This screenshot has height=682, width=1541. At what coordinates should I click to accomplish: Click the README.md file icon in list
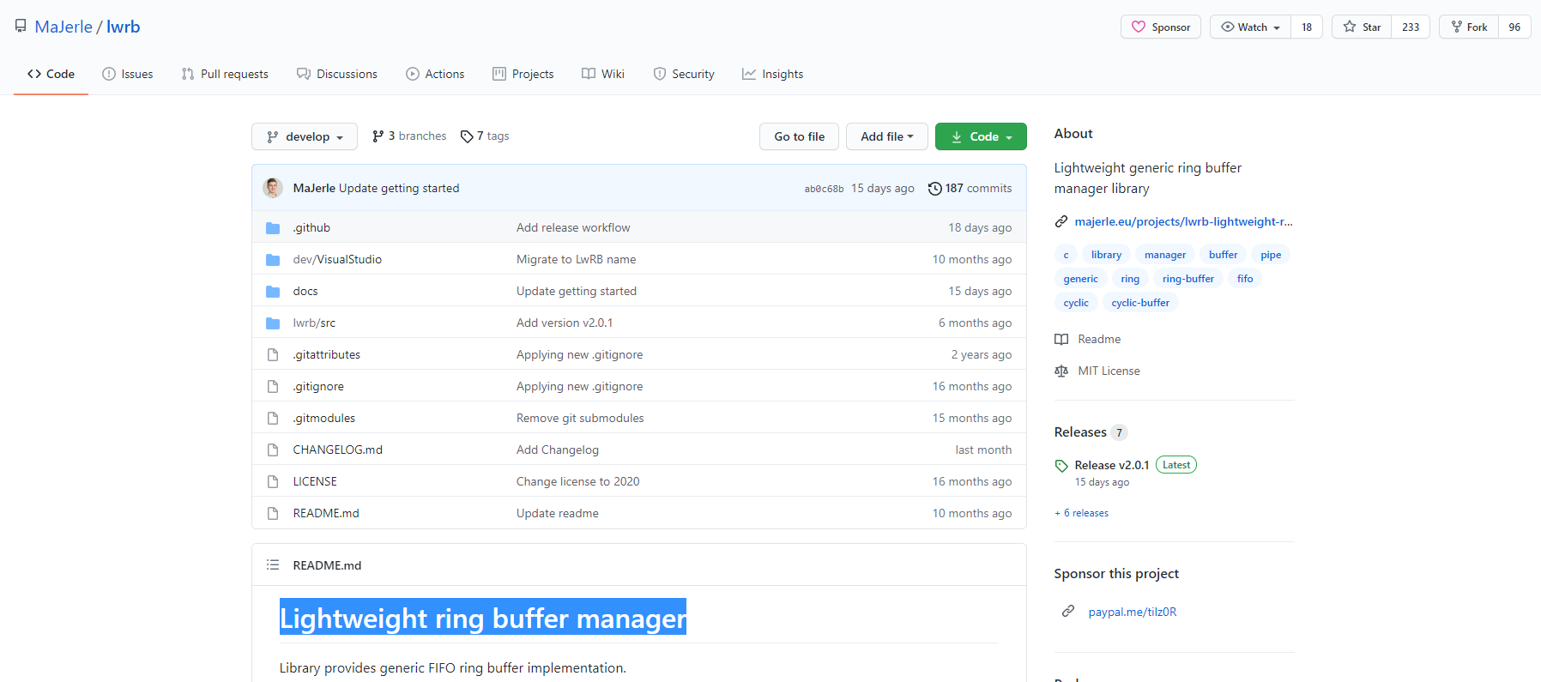[273, 514]
